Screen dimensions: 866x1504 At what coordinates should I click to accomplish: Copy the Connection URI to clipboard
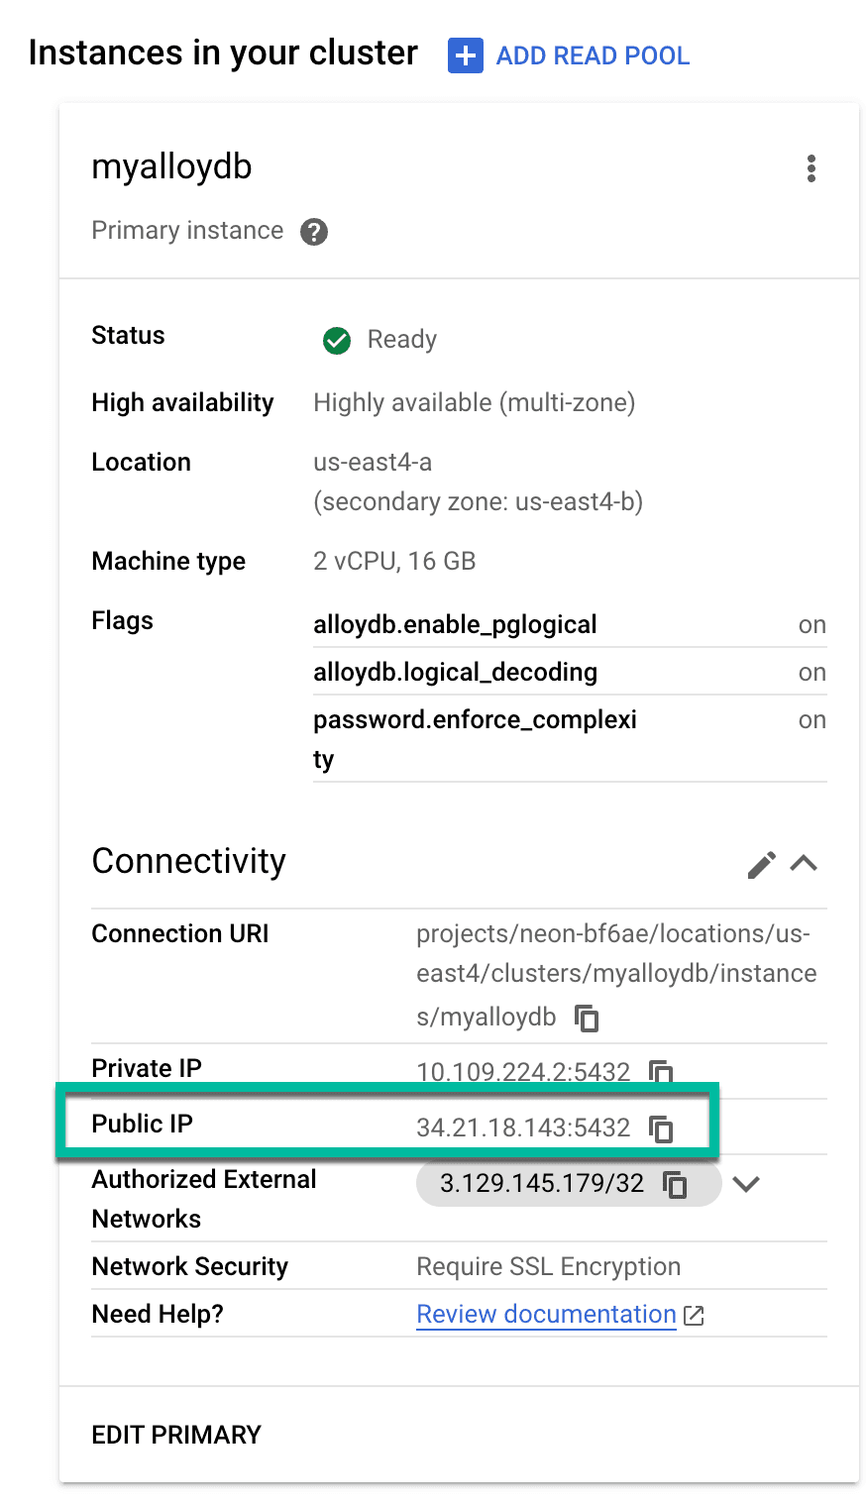587,1018
